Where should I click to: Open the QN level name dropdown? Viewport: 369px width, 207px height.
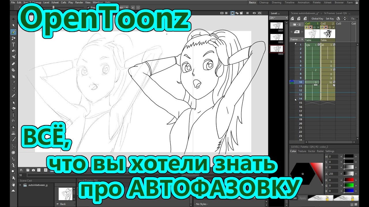[278, 18]
